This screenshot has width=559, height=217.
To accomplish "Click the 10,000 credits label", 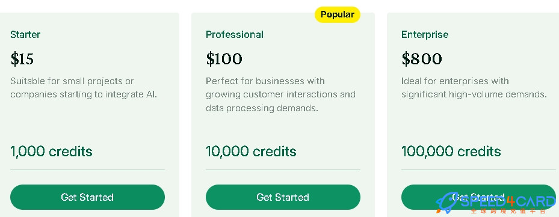I will pyautogui.click(x=251, y=151).
